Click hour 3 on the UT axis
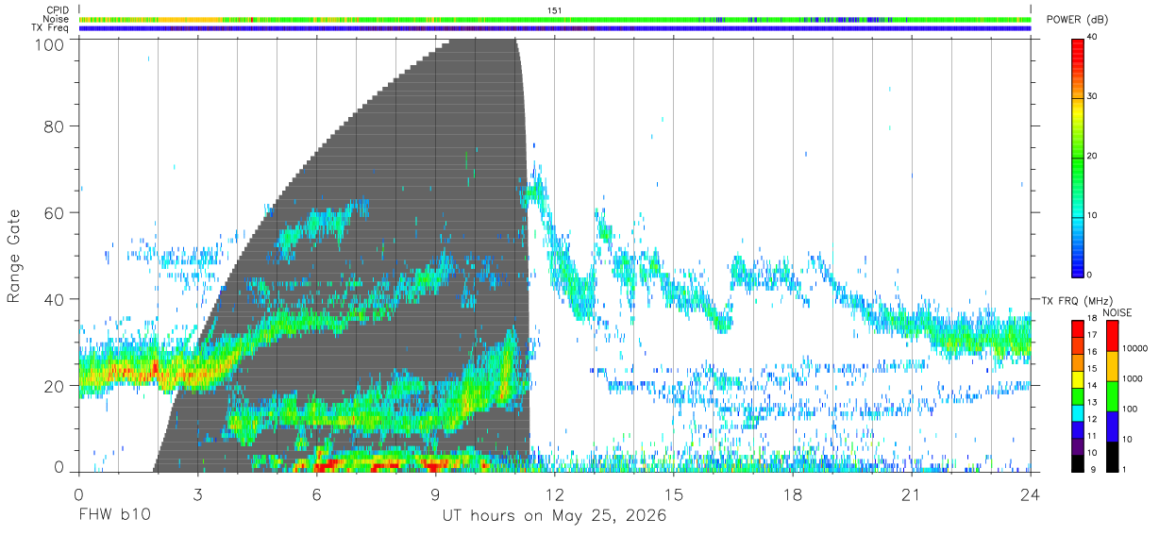This screenshot has height=535, width=1159. pos(197,494)
